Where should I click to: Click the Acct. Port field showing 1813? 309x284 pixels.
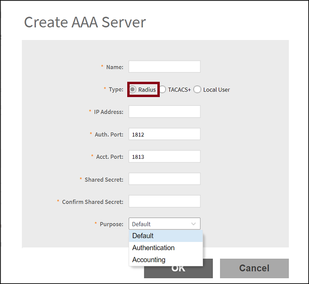click(x=165, y=156)
